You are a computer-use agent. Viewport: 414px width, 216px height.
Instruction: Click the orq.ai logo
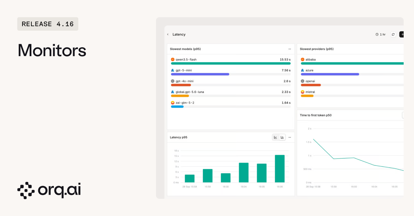(49, 191)
